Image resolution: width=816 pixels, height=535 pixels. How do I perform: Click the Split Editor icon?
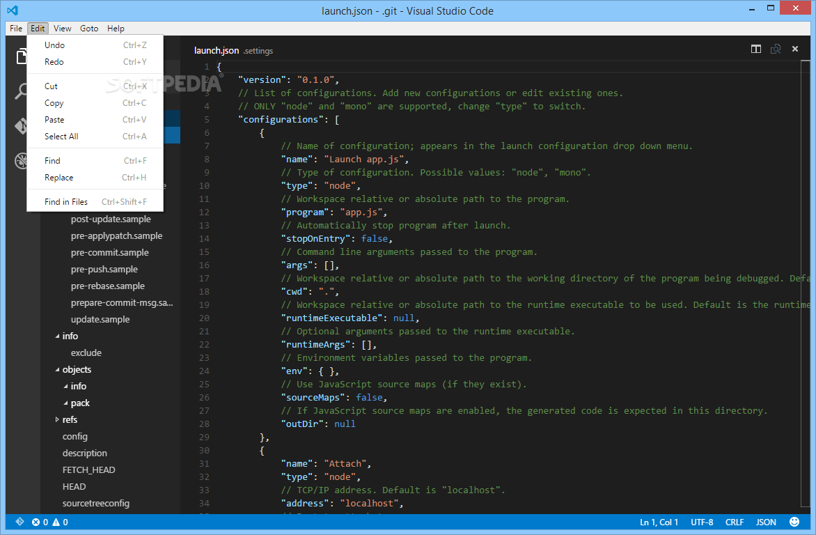pyautogui.click(x=756, y=49)
